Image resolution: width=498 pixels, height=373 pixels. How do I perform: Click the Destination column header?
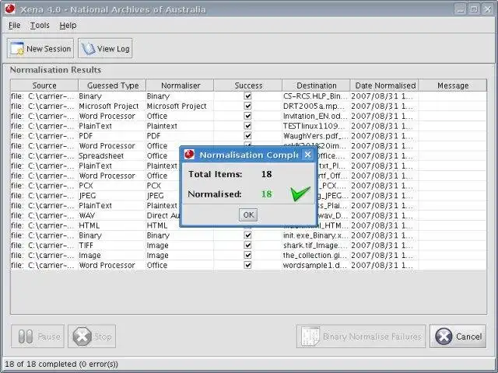(316, 85)
